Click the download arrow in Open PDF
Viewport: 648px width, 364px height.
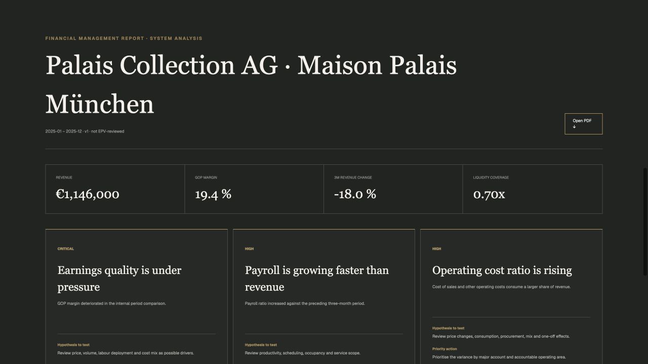tap(574, 127)
